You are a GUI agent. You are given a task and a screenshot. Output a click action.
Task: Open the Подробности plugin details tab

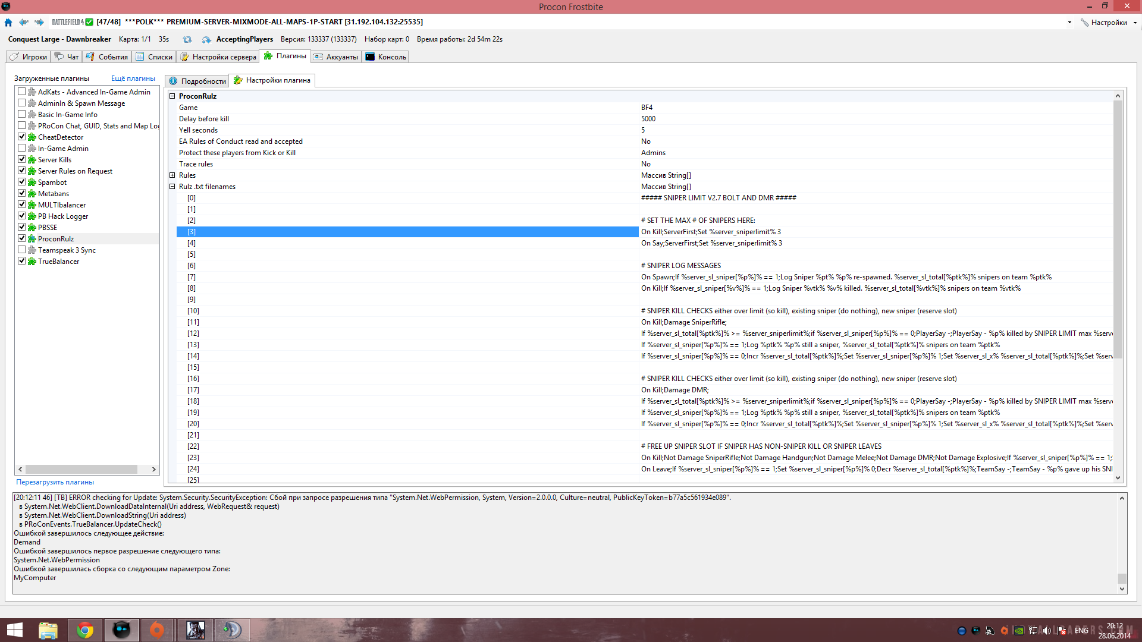pyautogui.click(x=197, y=81)
